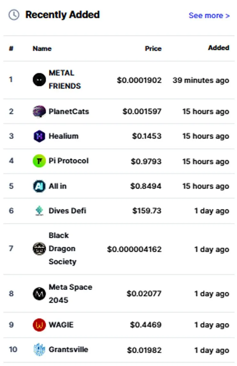Click the Healium hexagon logo
Screen dimensions: 237x366
pyautogui.click(x=39, y=136)
